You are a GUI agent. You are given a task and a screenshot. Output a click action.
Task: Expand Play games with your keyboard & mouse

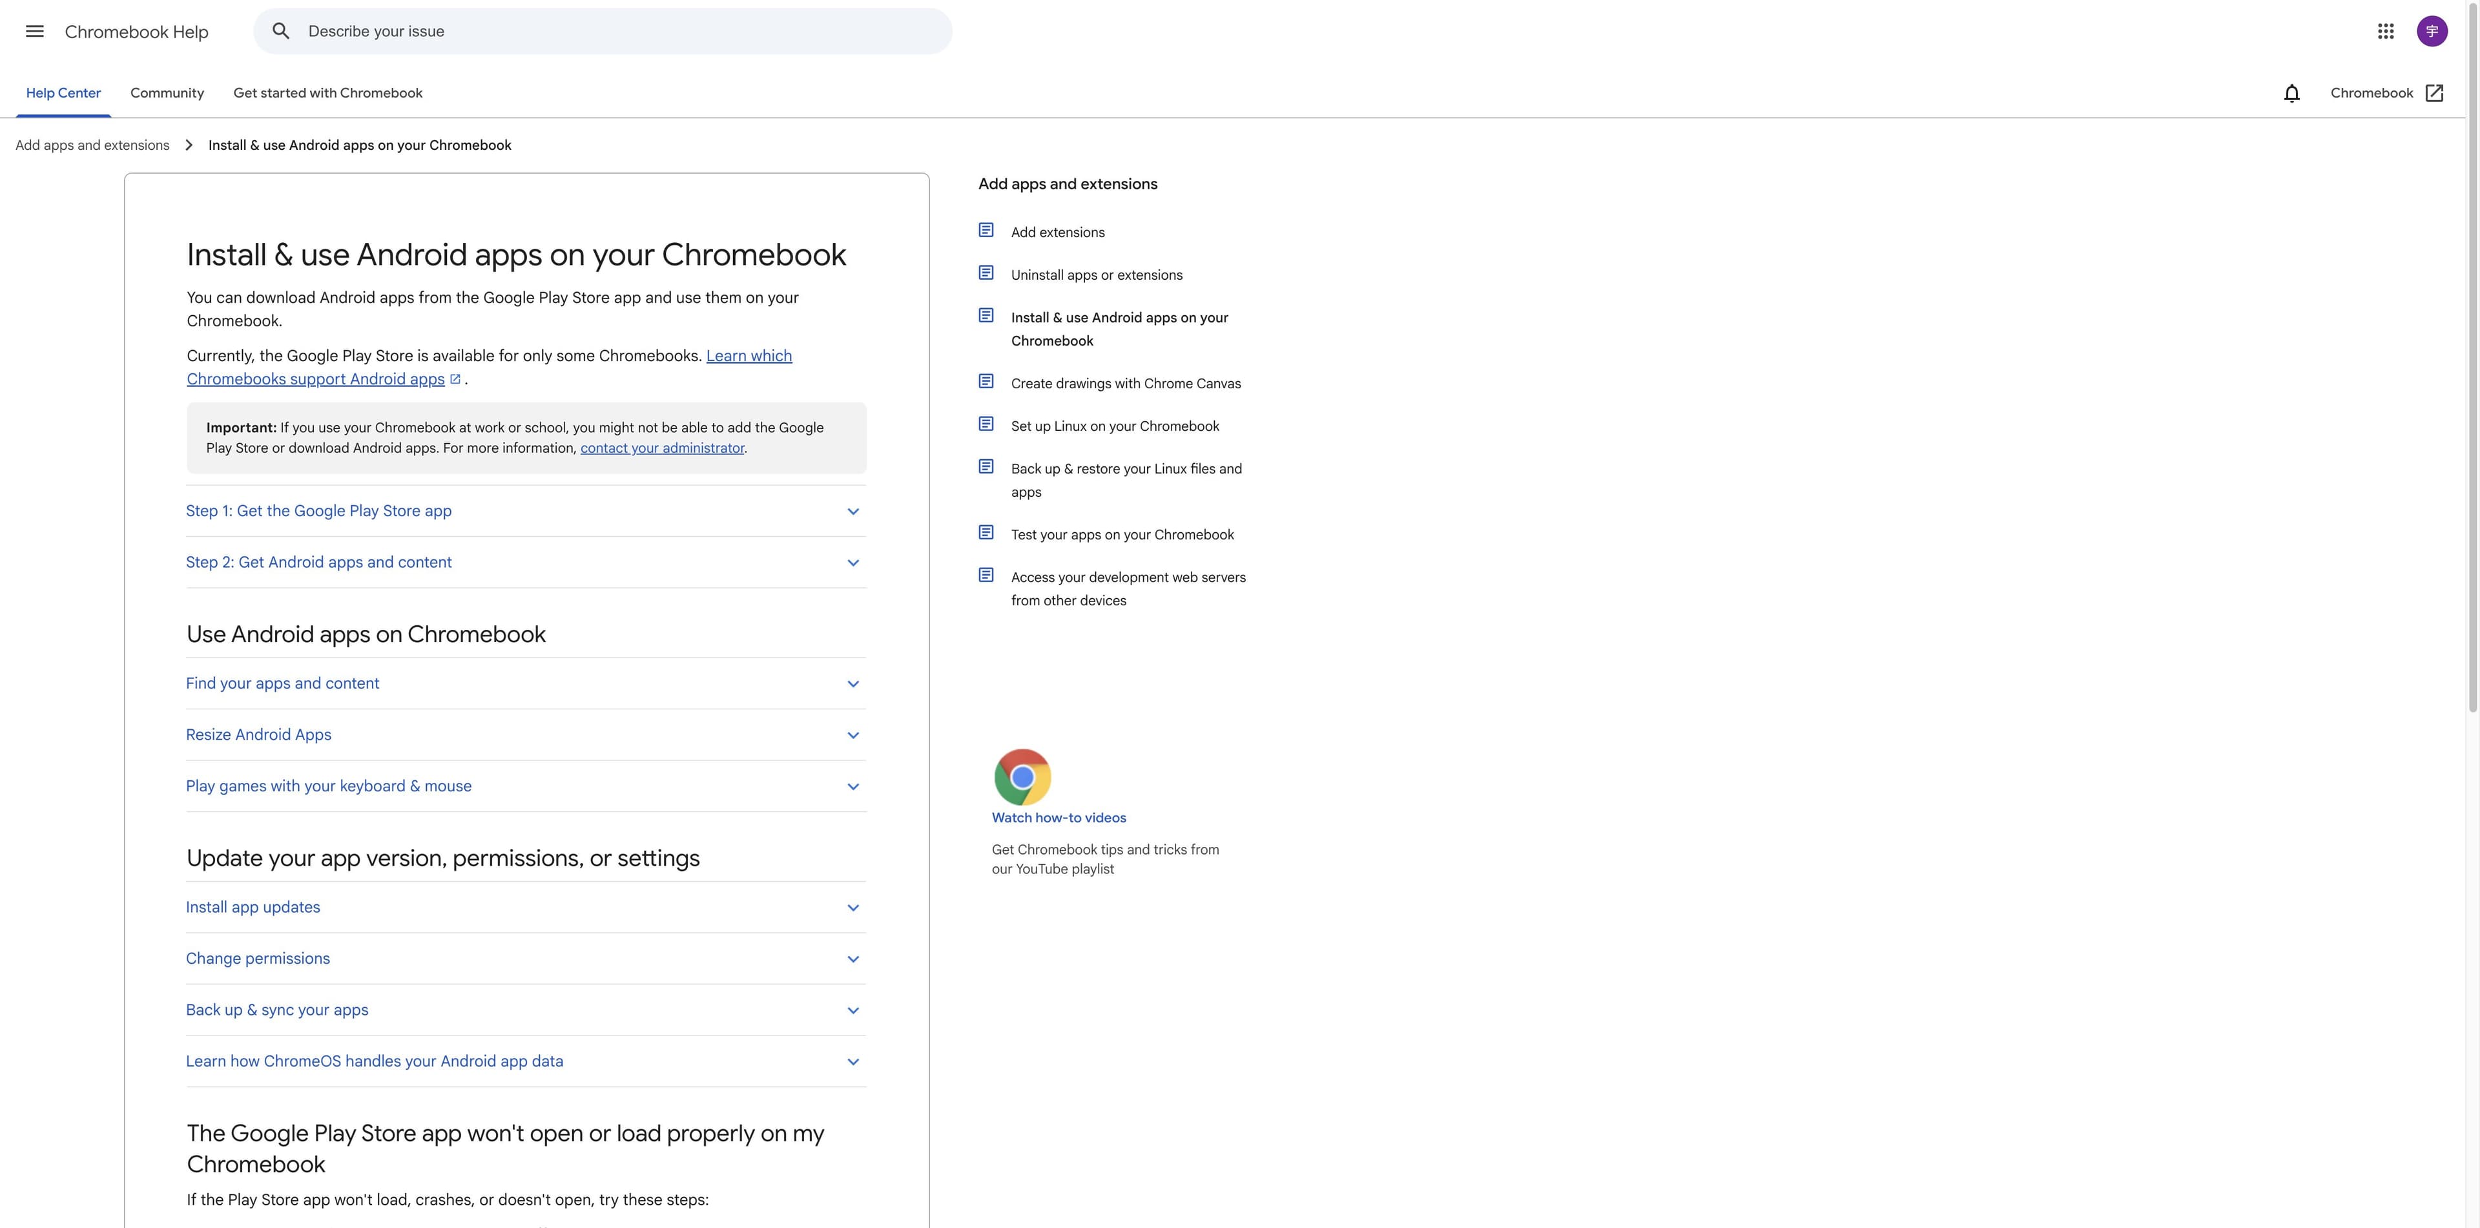pyautogui.click(x=526, y=786)
